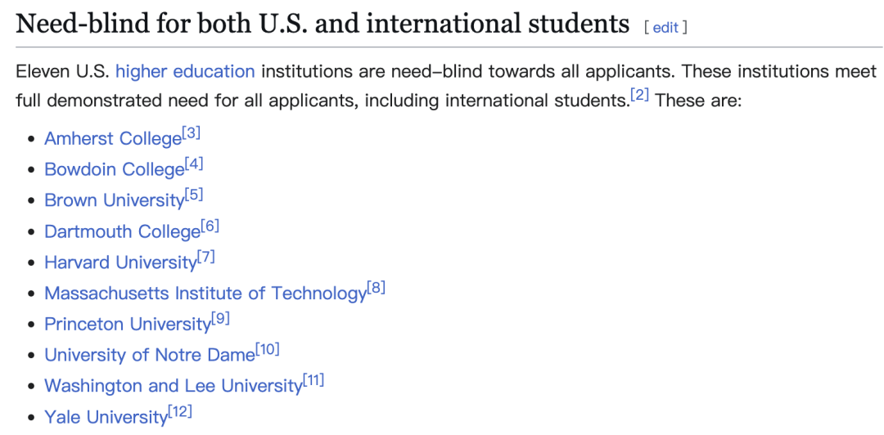This screenshot has height=435, width=884.
Task: Open the University of Notre Dame link
Action: pyautogui.click(x=150, y=356)
